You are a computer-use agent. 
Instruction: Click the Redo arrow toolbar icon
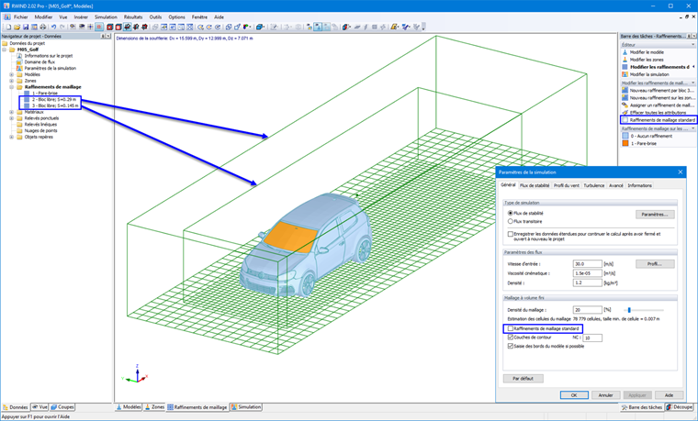[62, 28]
